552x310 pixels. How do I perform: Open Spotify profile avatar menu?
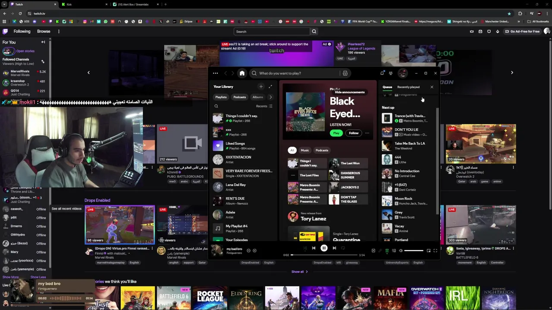coord(403,73)
